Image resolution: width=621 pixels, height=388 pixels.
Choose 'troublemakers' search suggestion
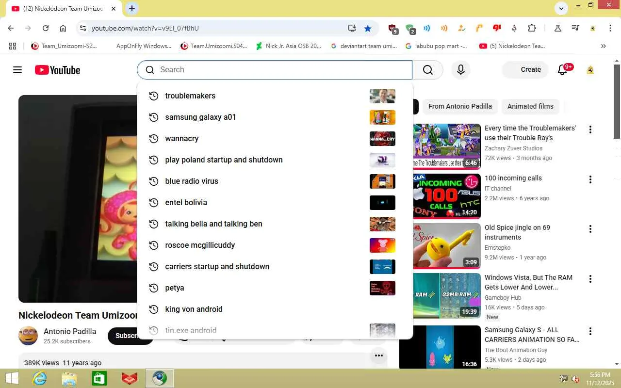click(x=275, y=96)
